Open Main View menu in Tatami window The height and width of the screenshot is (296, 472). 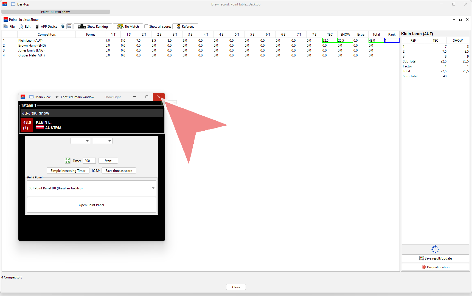tap(40, 97)
